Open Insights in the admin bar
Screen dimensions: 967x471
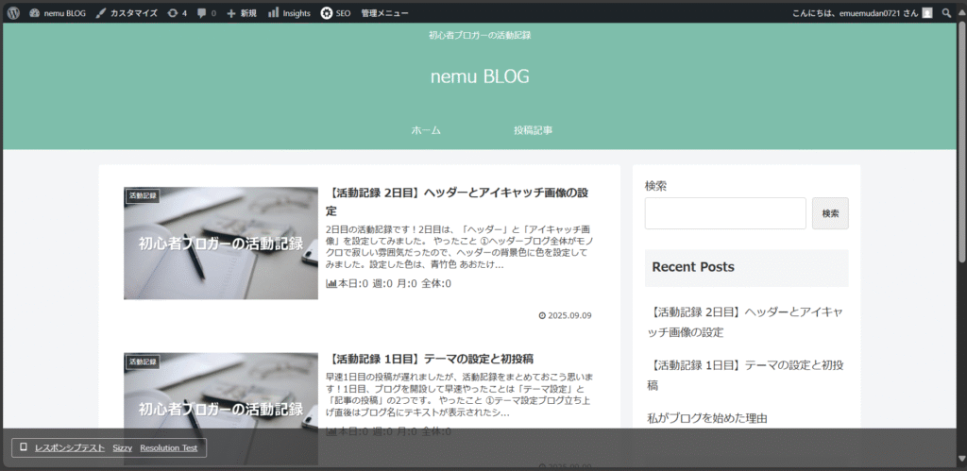coord(289,13)
